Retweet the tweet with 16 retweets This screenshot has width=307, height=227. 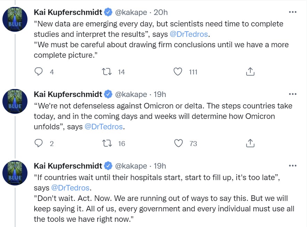107,143
